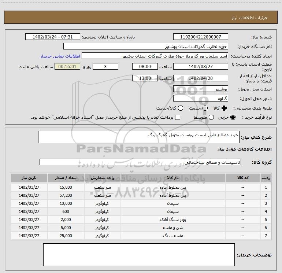The width and height of the screenshot is (282, 273).
Task: Click quantity value 25,000
Action: click(66, 236)
